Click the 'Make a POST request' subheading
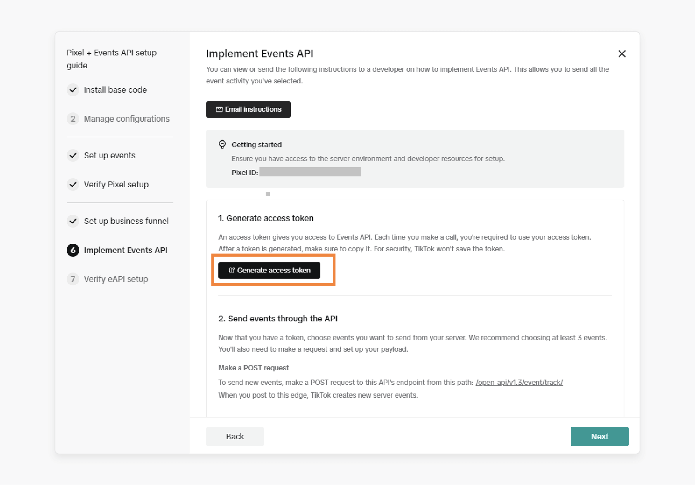This screenshot has height=485, width=695. pyautogui.click(x=253, y=368)
